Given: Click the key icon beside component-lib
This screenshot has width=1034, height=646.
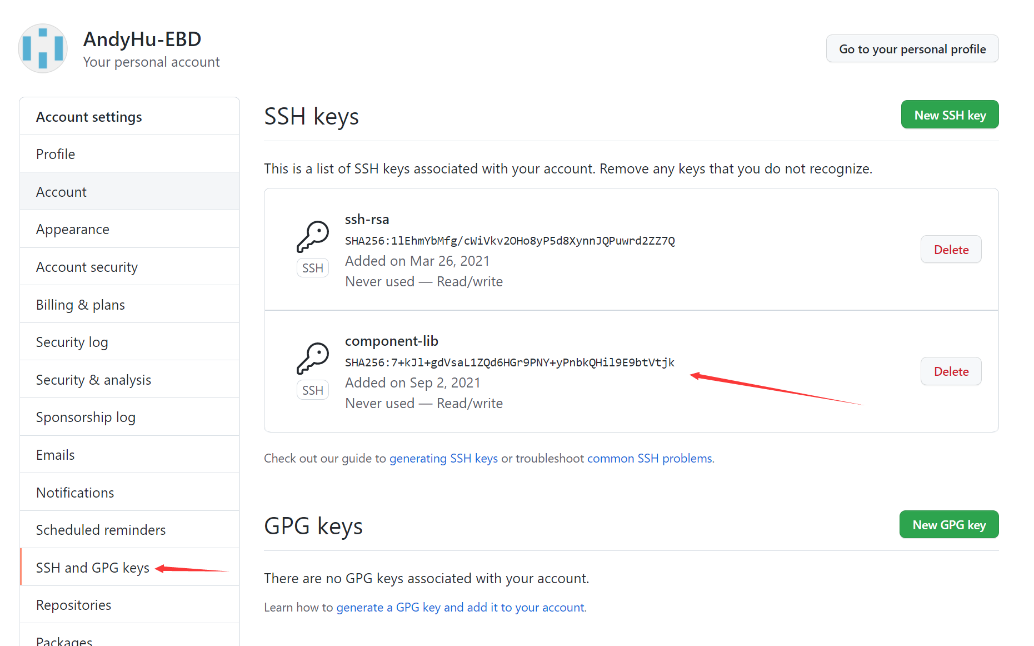Looking at the screenshot, I should tap(313, 359).
